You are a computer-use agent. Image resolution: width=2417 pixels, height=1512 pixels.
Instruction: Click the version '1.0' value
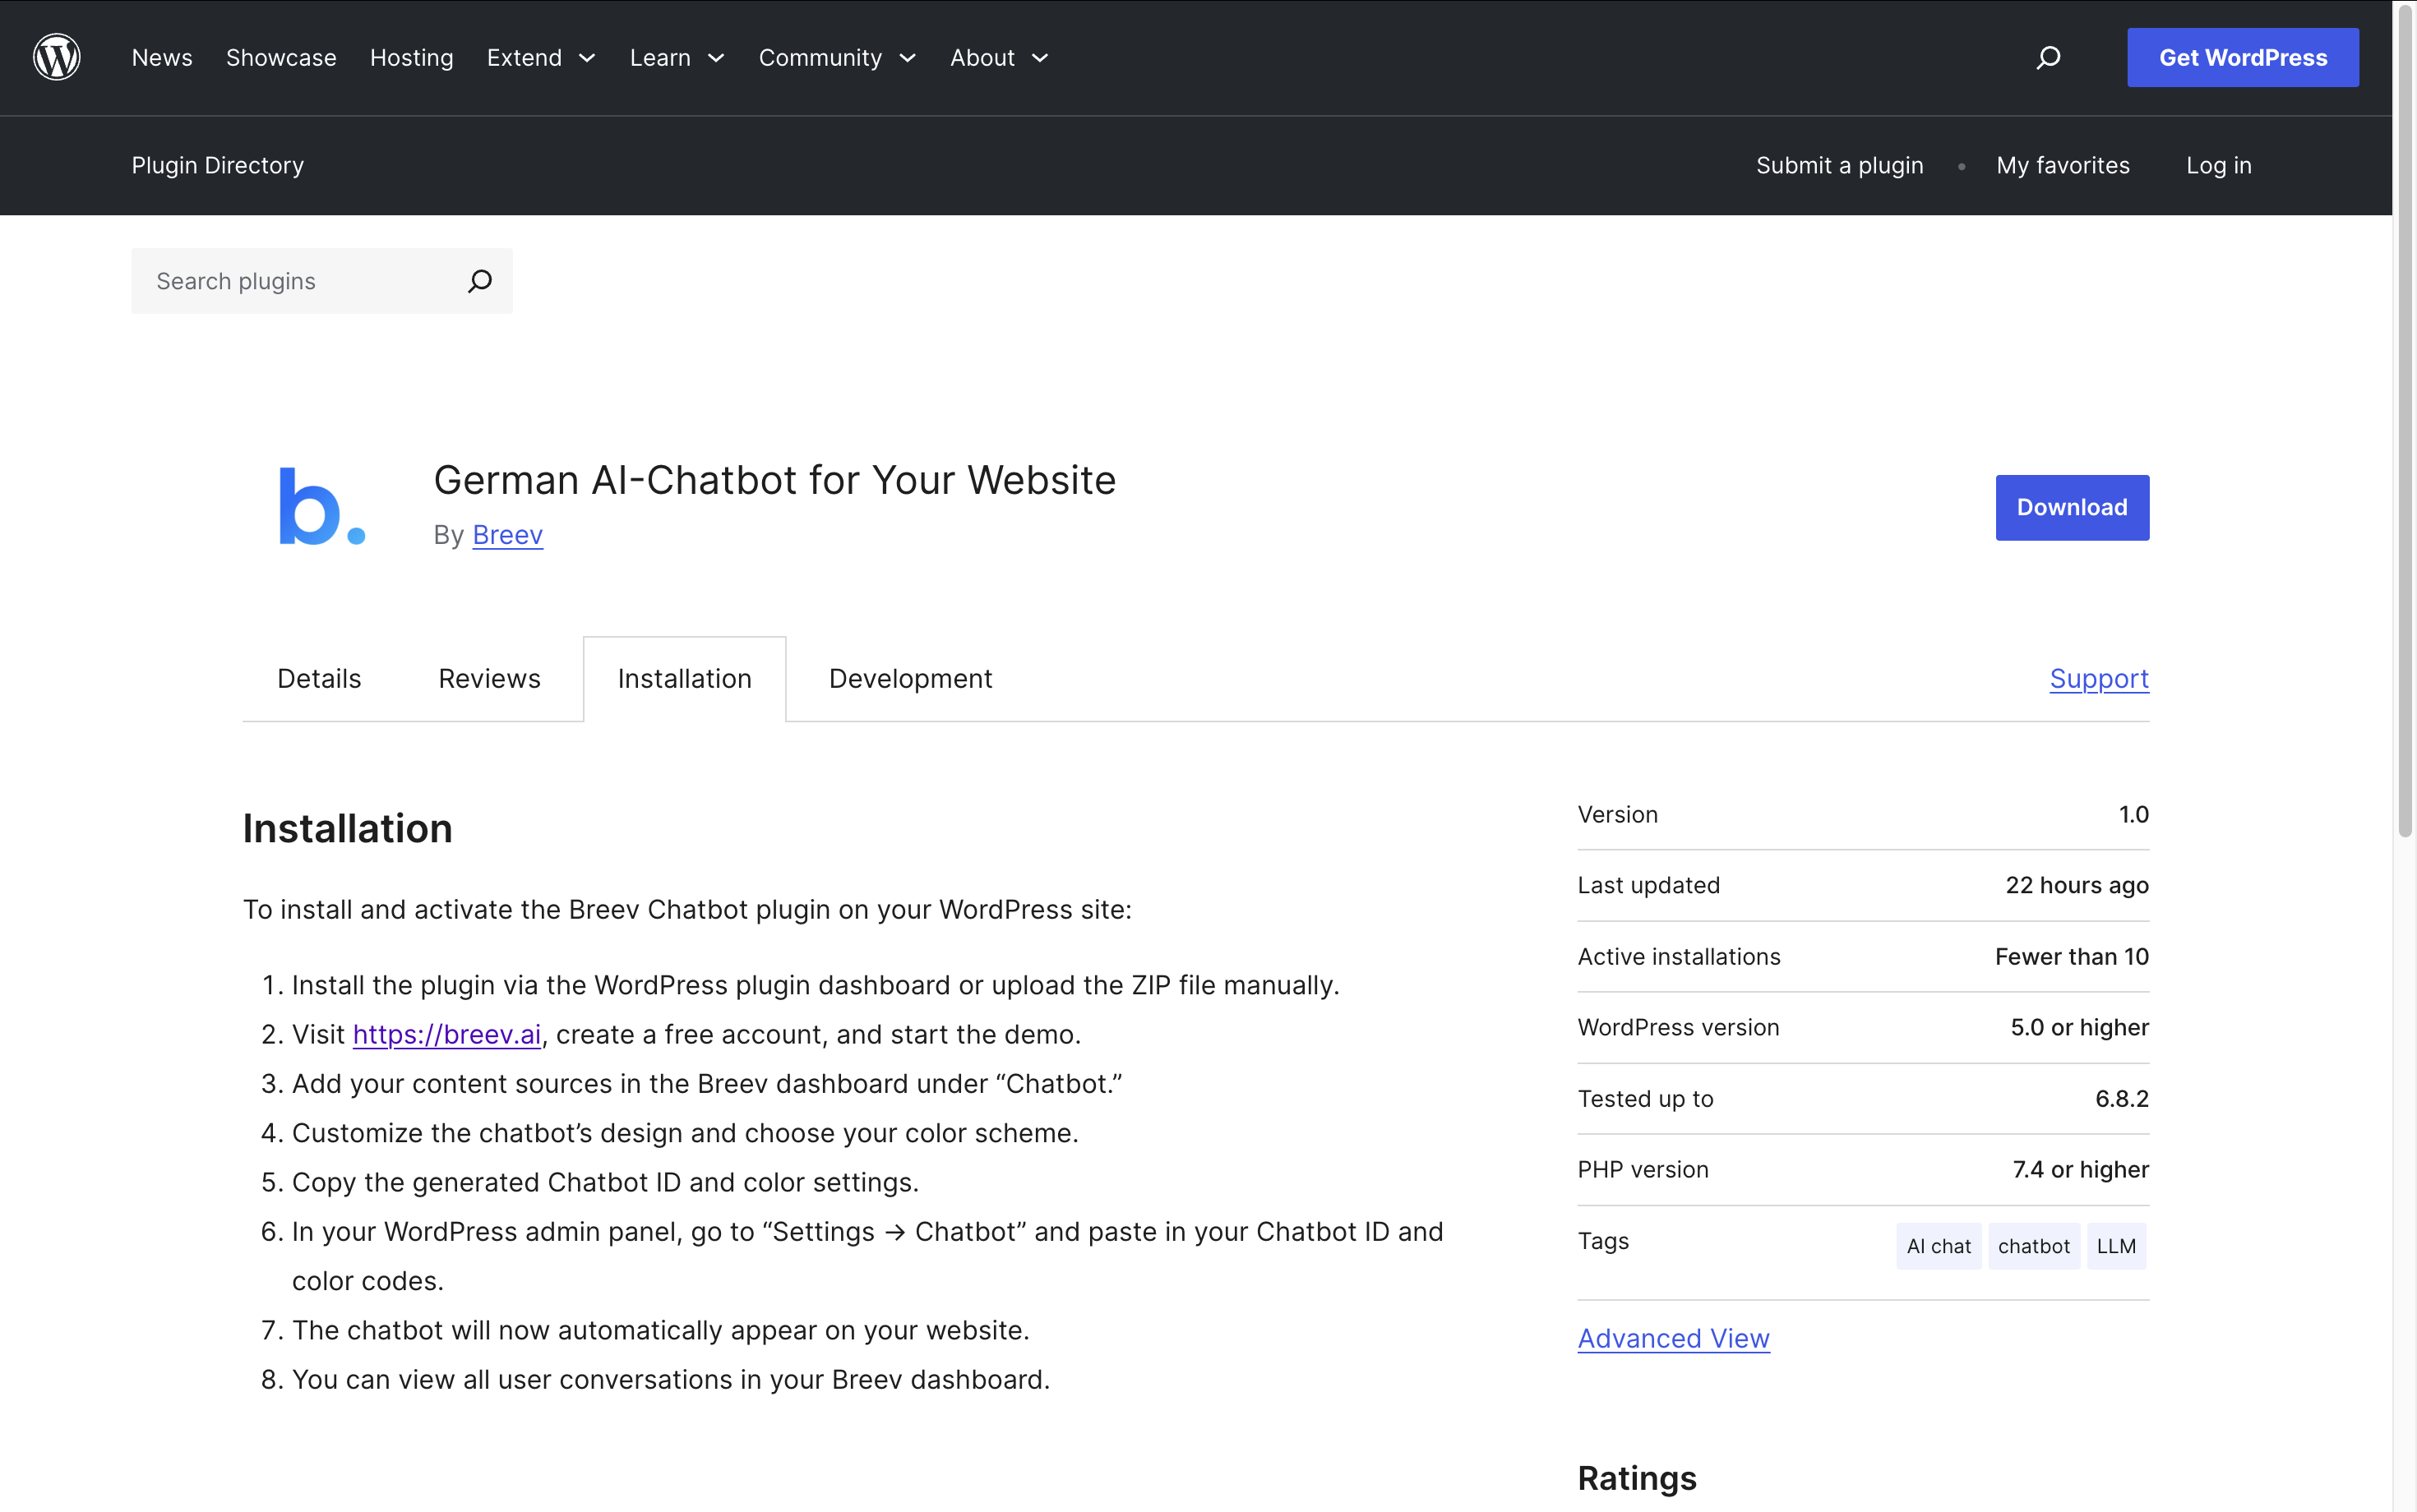pos(2133,814)
